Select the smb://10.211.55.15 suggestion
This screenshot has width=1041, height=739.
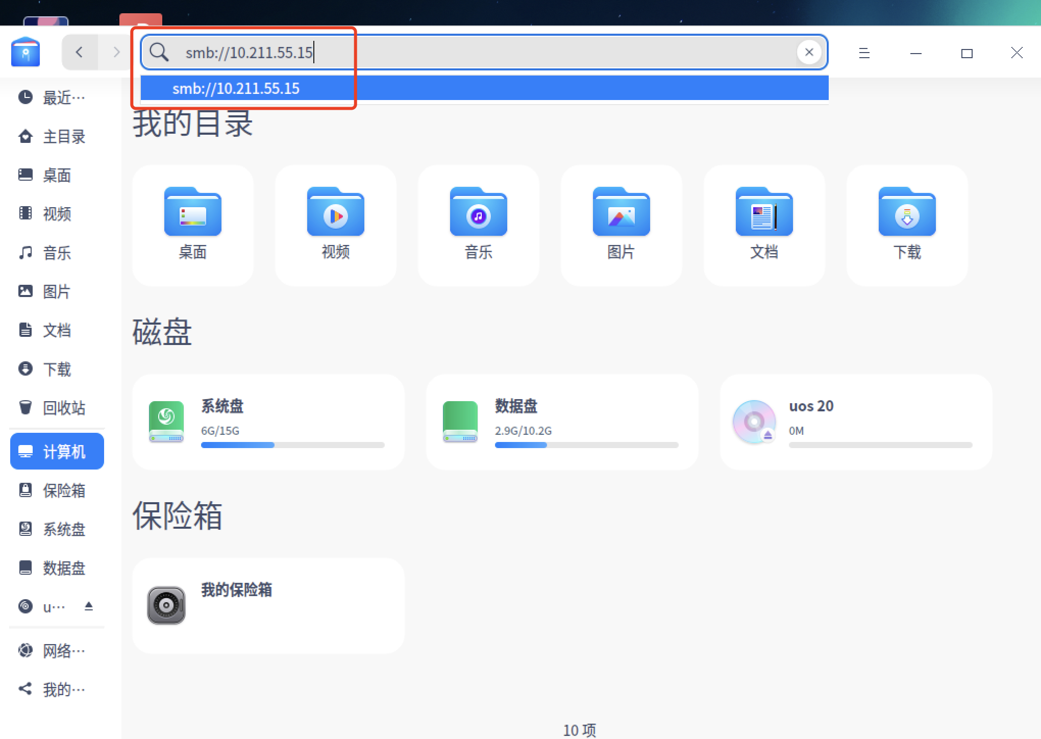click(x=236, y=88)
